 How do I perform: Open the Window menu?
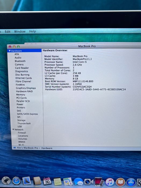[20, 31]
